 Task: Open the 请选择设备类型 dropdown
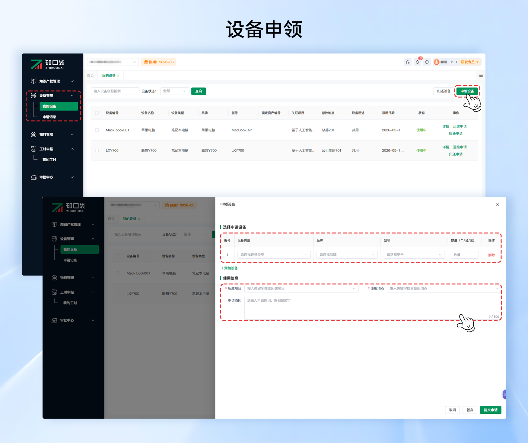tap(274, 255)
